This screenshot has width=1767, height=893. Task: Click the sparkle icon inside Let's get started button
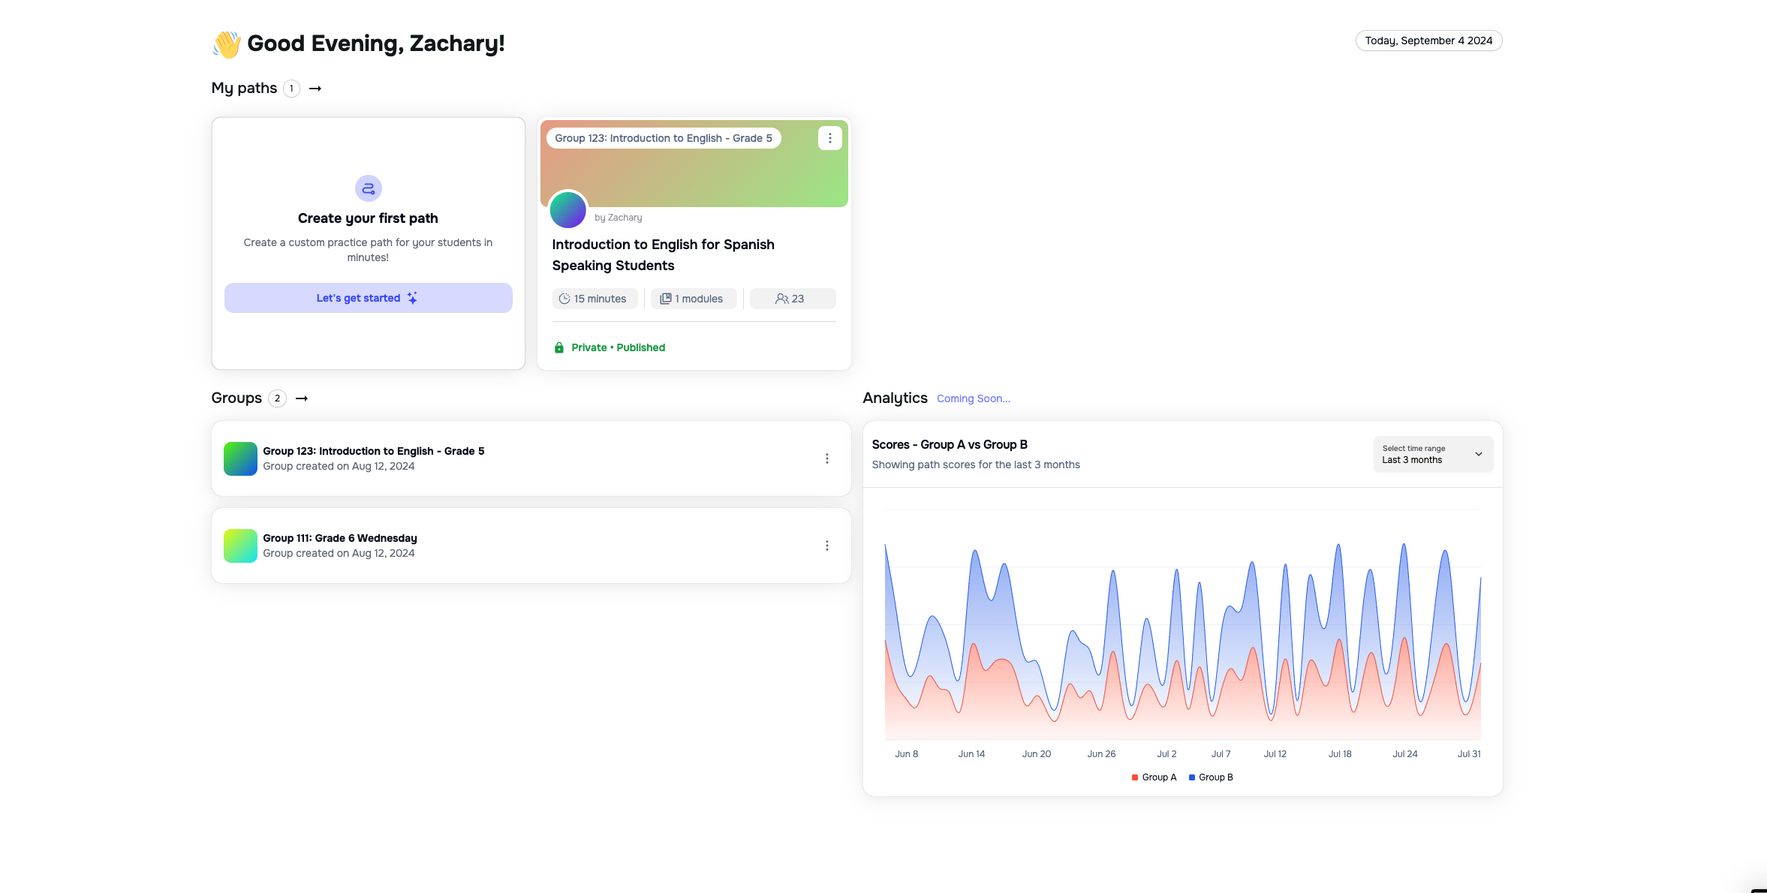(x=411, y=298)
